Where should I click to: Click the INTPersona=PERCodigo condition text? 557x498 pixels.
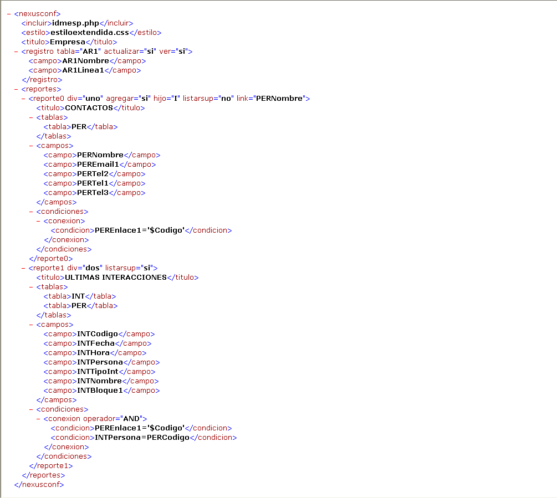pos(142,437)
